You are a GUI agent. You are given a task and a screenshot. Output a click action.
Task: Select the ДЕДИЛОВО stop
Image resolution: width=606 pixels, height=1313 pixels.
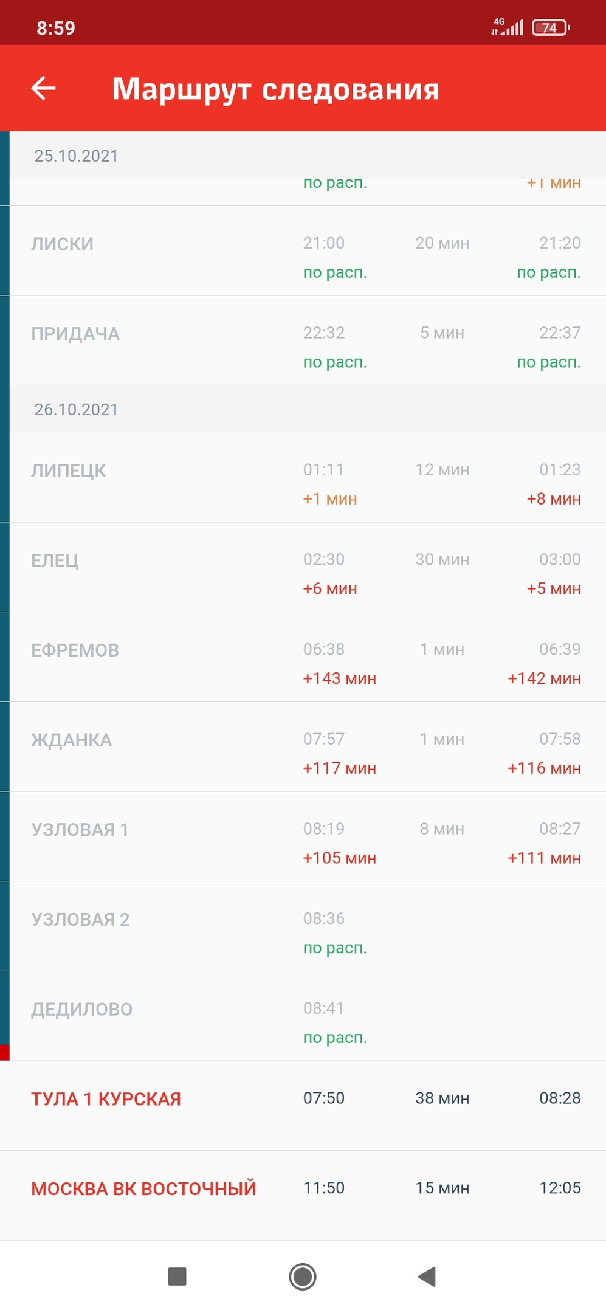(x=81, y=1010)
